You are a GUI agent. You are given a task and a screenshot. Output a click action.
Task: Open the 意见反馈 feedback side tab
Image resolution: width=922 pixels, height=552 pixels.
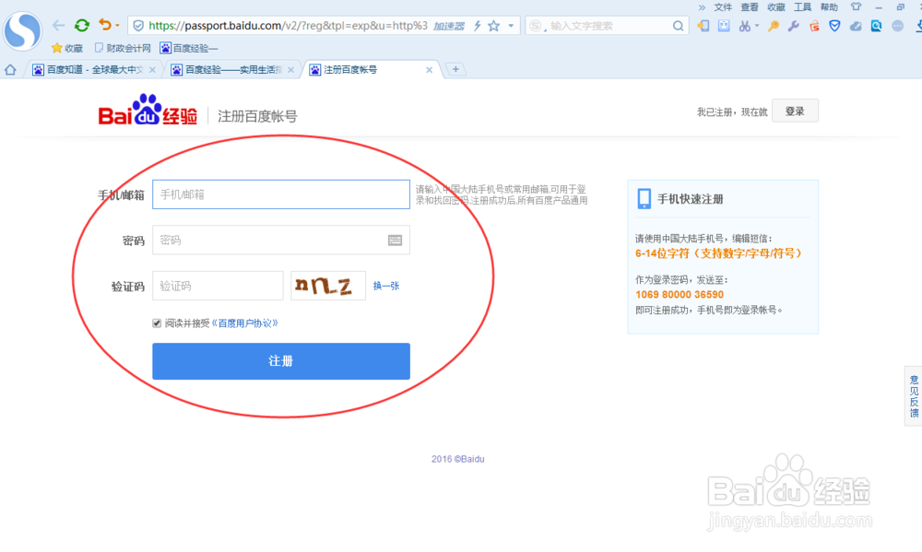tap(914, 395)
